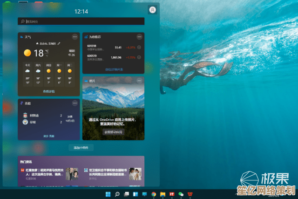Launch WeChat from the taskbar
The image size is (298, 199).
coord(181,194)
